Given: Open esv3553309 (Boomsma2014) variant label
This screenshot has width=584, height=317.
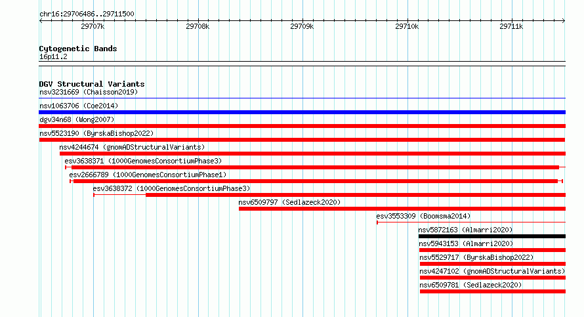Looking at the screenshot, I should [423, 216].
